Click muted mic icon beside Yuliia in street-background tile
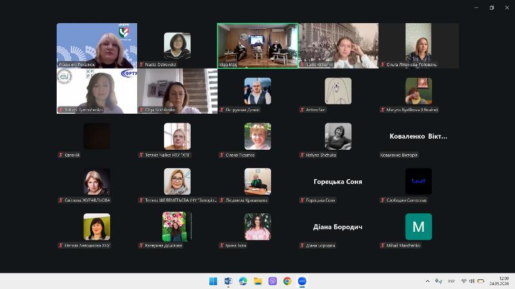Screen dimensions: 515x289 (x=302, y=65)
